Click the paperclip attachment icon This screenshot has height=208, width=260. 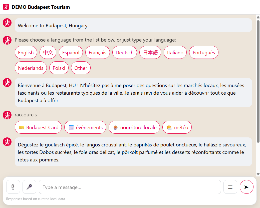13,187
